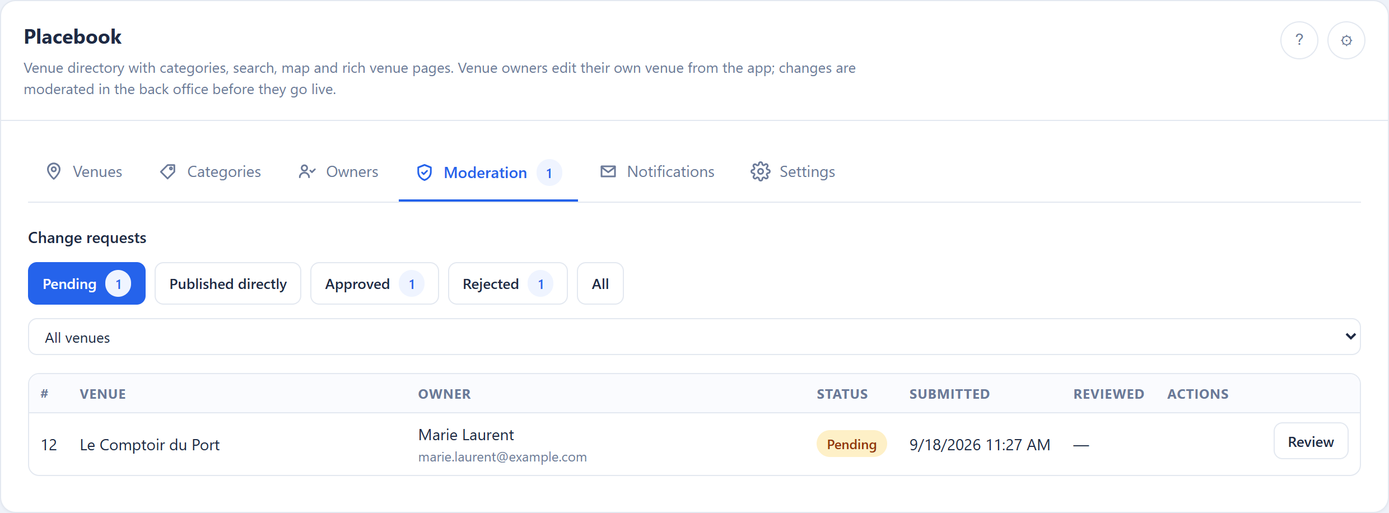Screen dimensions: 1389x513
Task: Click the Moderation tab count badge
Action: point(549,172)
